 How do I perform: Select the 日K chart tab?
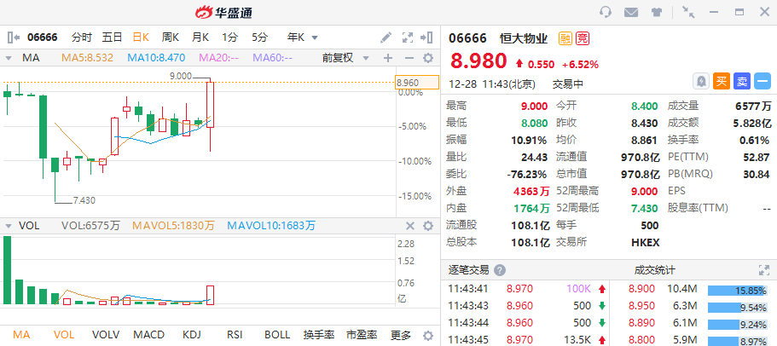pos(141,37)
